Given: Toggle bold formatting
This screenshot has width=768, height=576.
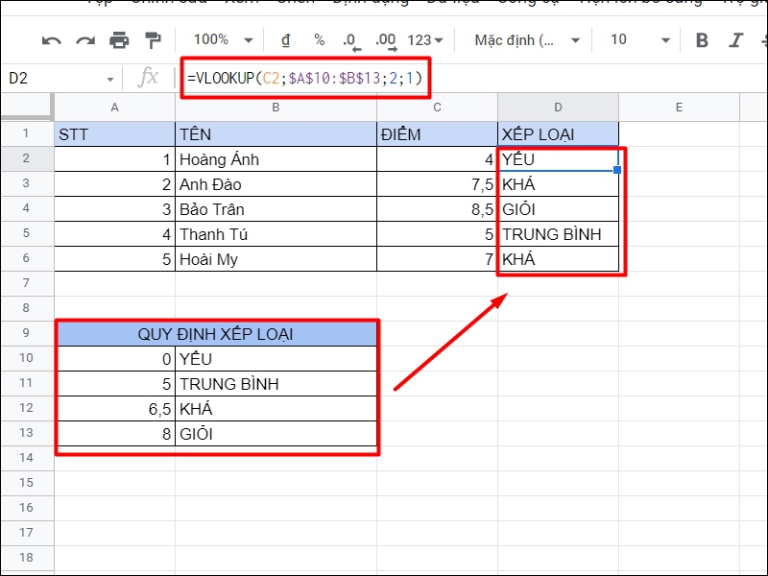Looking at the screenshot, I should (701, 40).
